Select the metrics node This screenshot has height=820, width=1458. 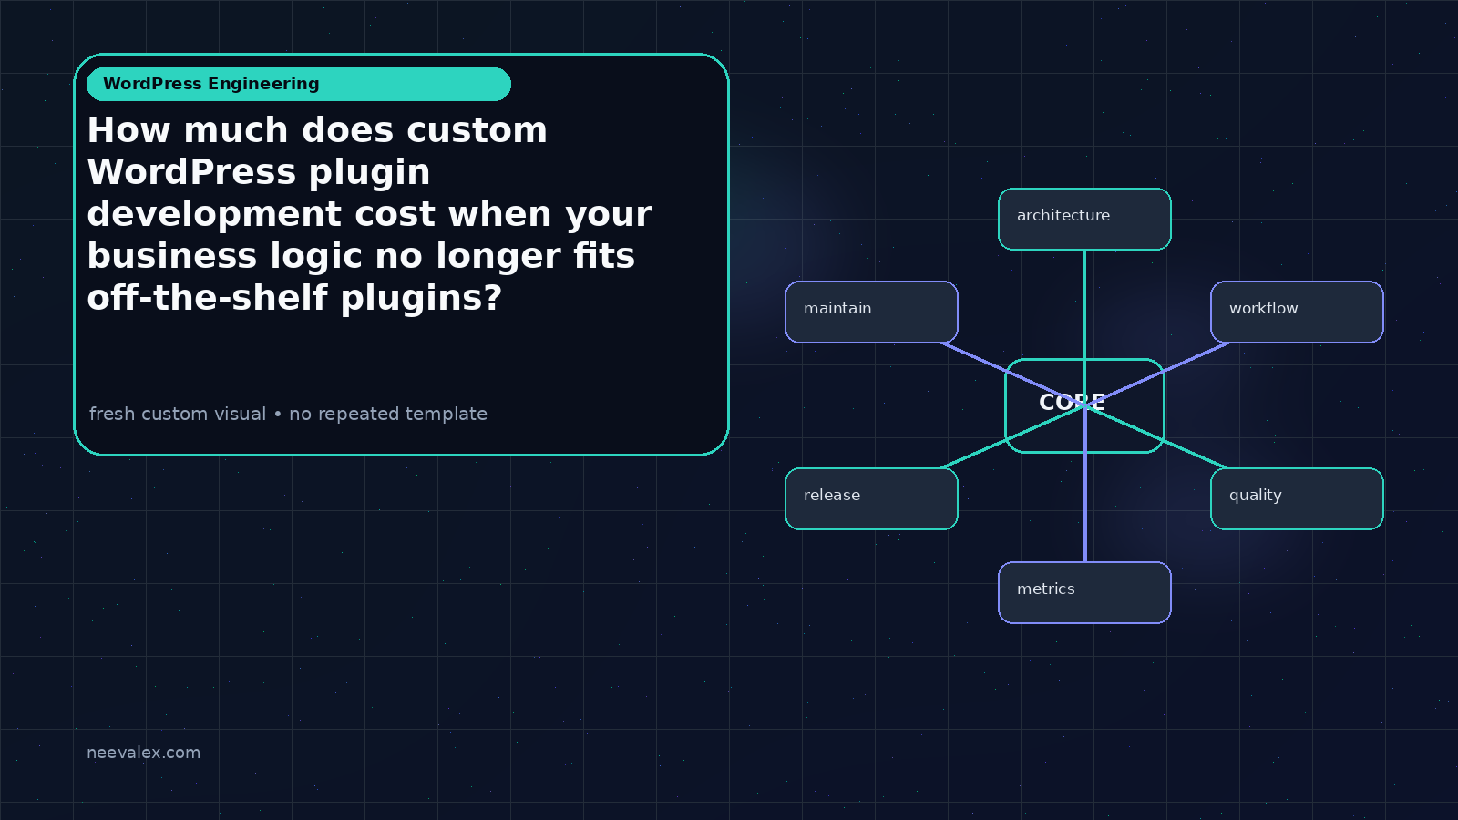pos(1084,592)
